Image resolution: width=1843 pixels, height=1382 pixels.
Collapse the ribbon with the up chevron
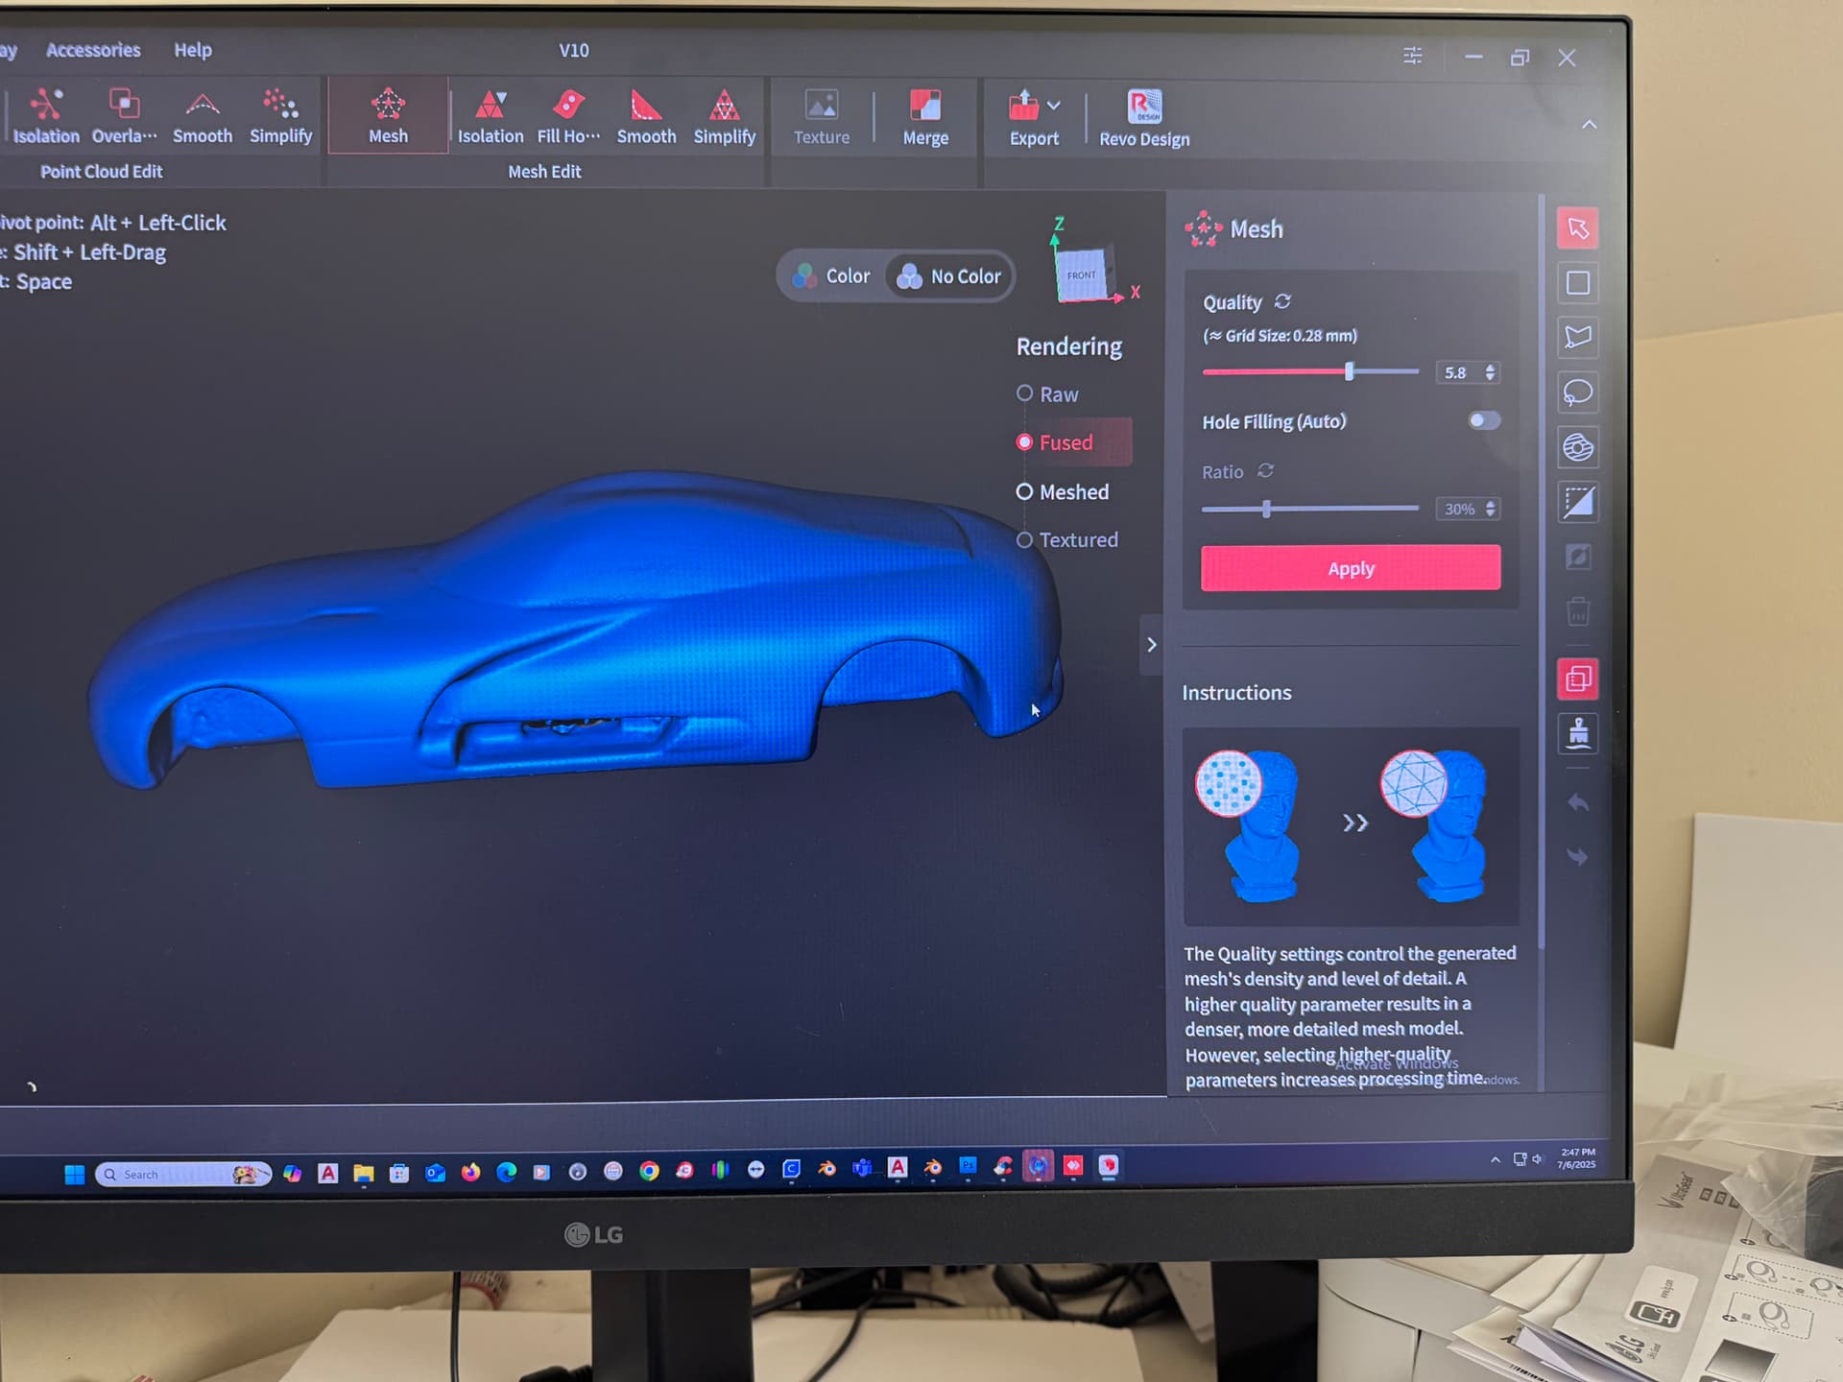(x=1590, y=125)
